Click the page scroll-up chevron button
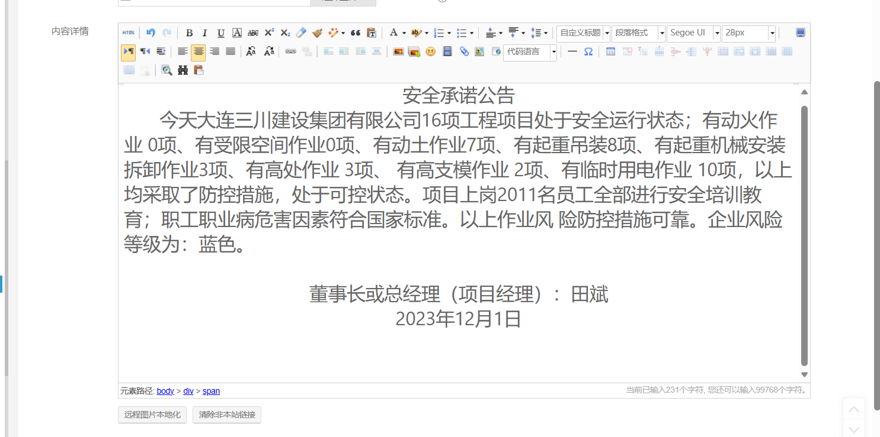The image size is (880, 437). [x=854, y=409]
